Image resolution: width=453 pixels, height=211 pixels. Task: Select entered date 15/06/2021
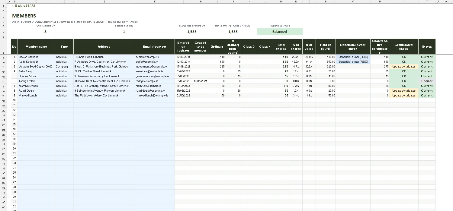(x=183, y=67)
